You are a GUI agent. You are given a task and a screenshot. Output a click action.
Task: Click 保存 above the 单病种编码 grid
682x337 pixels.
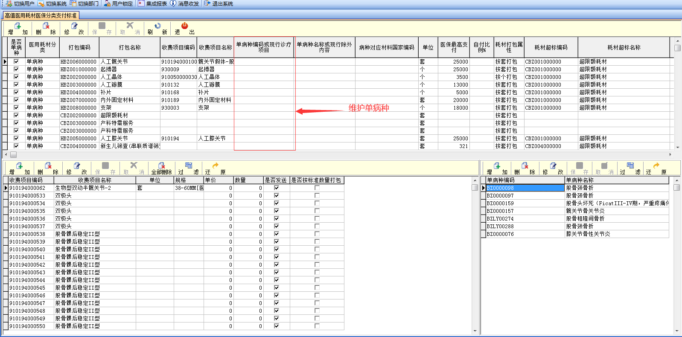579,168
